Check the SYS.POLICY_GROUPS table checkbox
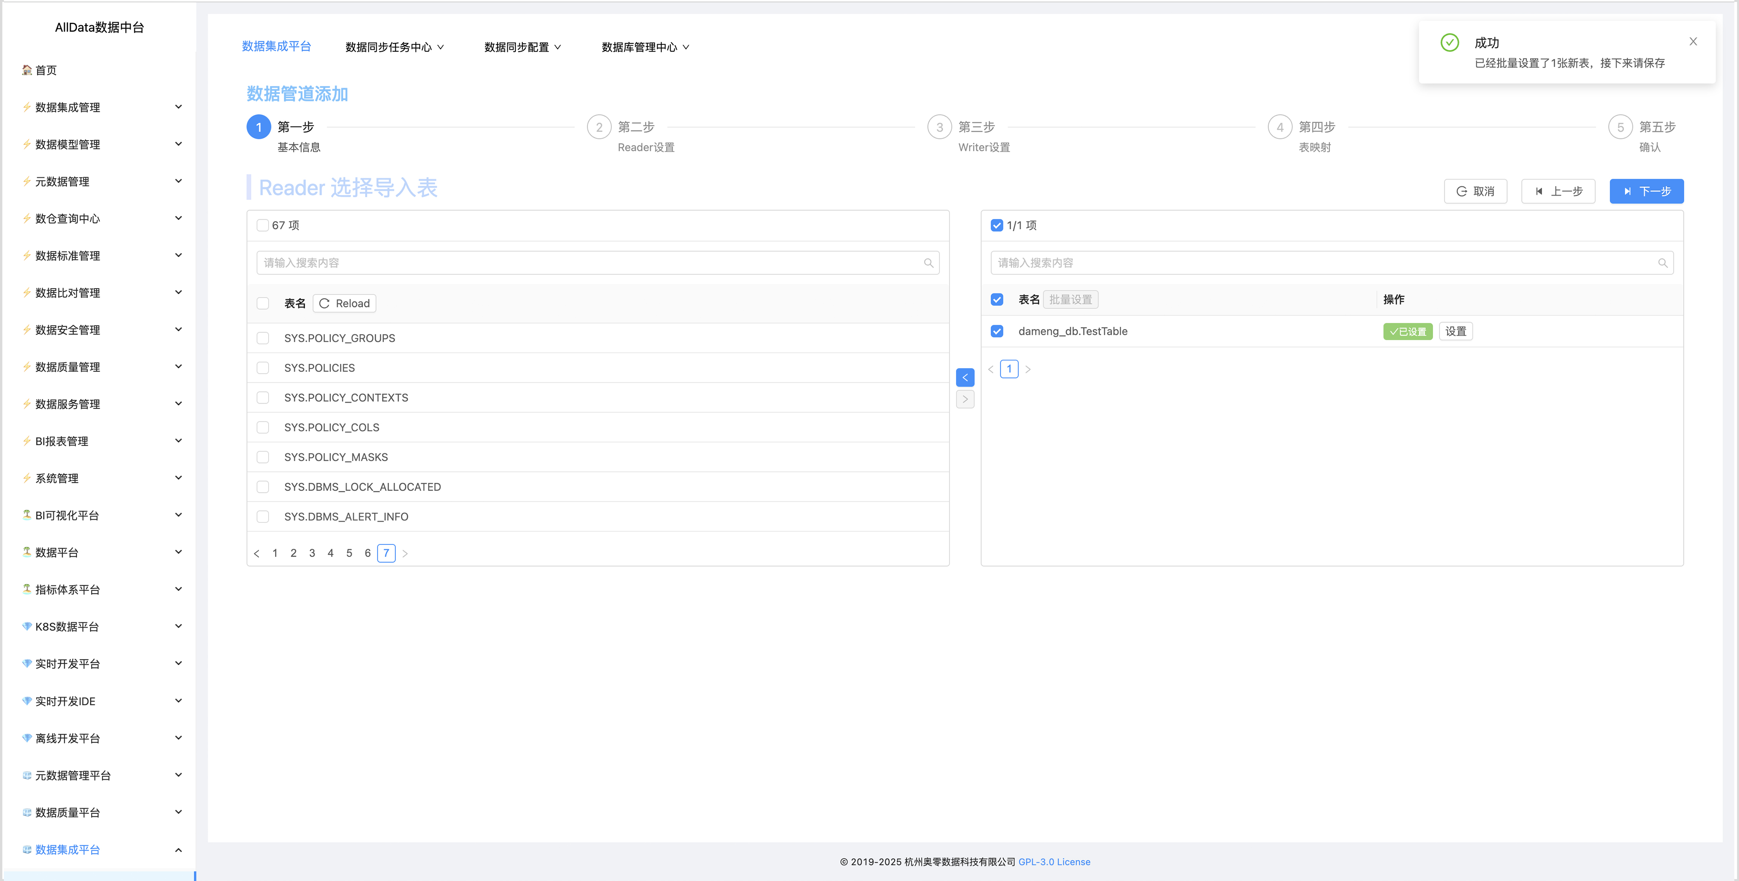Image resolution: width=1739 pixels, height=881 pixels. click(263, 338)
